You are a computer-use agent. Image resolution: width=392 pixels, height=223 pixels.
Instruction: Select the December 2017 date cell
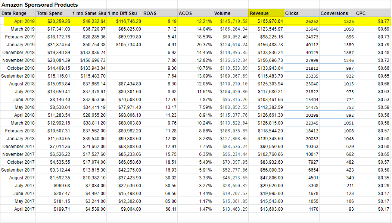19,146
